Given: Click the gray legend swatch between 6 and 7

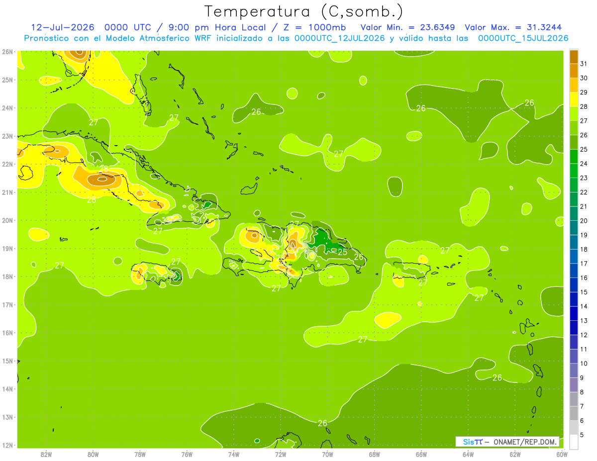Looking at the screenshot, I should pyautogui.click(x=574, y=413).
